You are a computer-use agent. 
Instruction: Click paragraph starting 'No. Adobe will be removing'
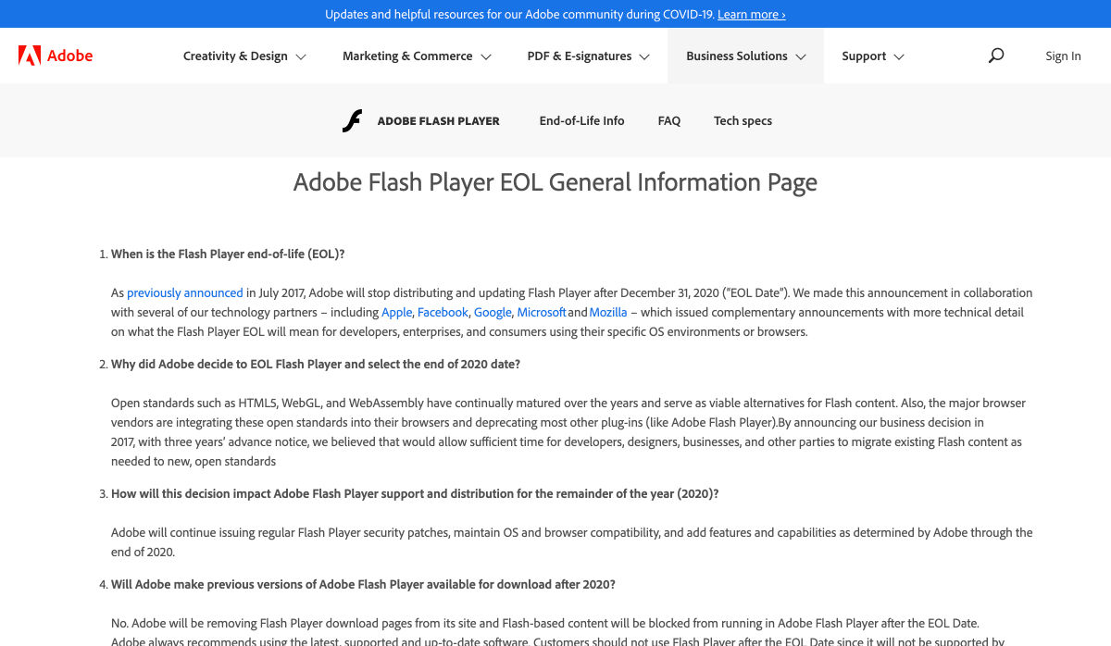558,633
